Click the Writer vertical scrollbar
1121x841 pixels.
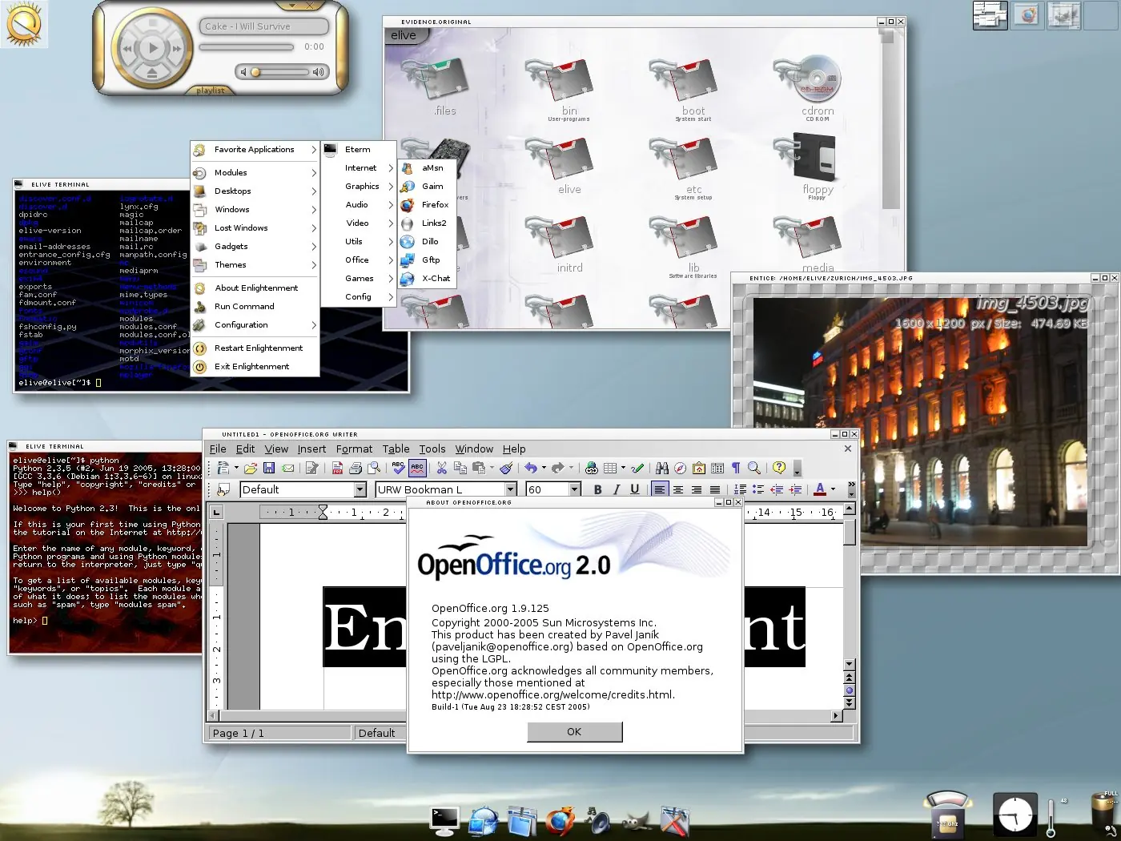[x=850, y=587]
